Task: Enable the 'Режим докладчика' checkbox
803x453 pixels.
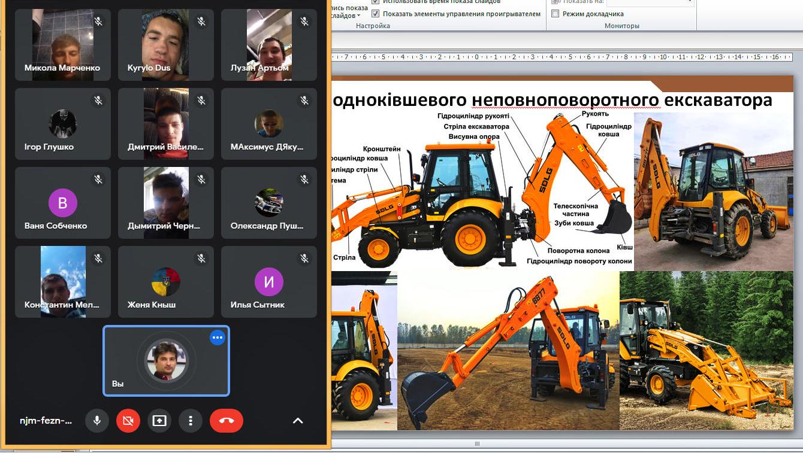Action: (556, 14)
